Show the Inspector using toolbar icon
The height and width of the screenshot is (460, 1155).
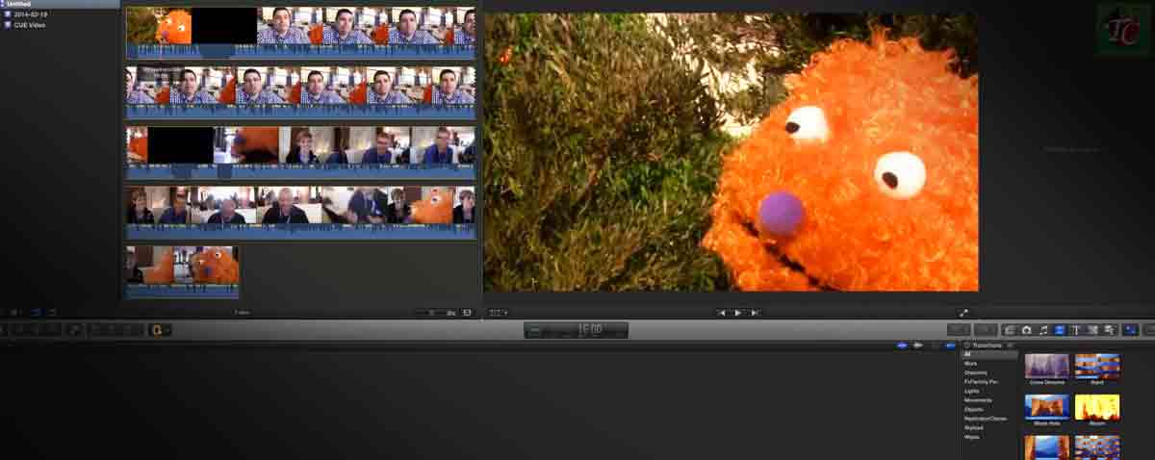1130,330
